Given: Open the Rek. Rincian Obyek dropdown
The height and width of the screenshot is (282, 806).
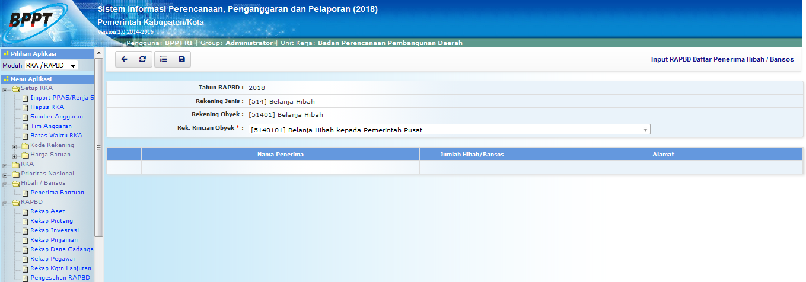Looking at the screenshot, I should coord(450,130).
